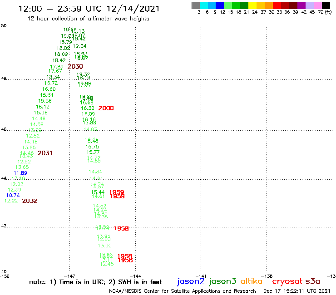Click the dark red 2030 time label
Image resolution: width=336 pixels, height=295 pixels.
click(75, 67)
